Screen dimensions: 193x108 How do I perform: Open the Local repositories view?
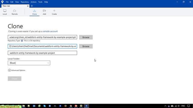[5, 12]
